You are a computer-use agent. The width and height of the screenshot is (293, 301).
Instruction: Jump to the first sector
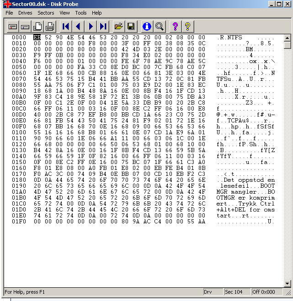(x=66, y=26)
